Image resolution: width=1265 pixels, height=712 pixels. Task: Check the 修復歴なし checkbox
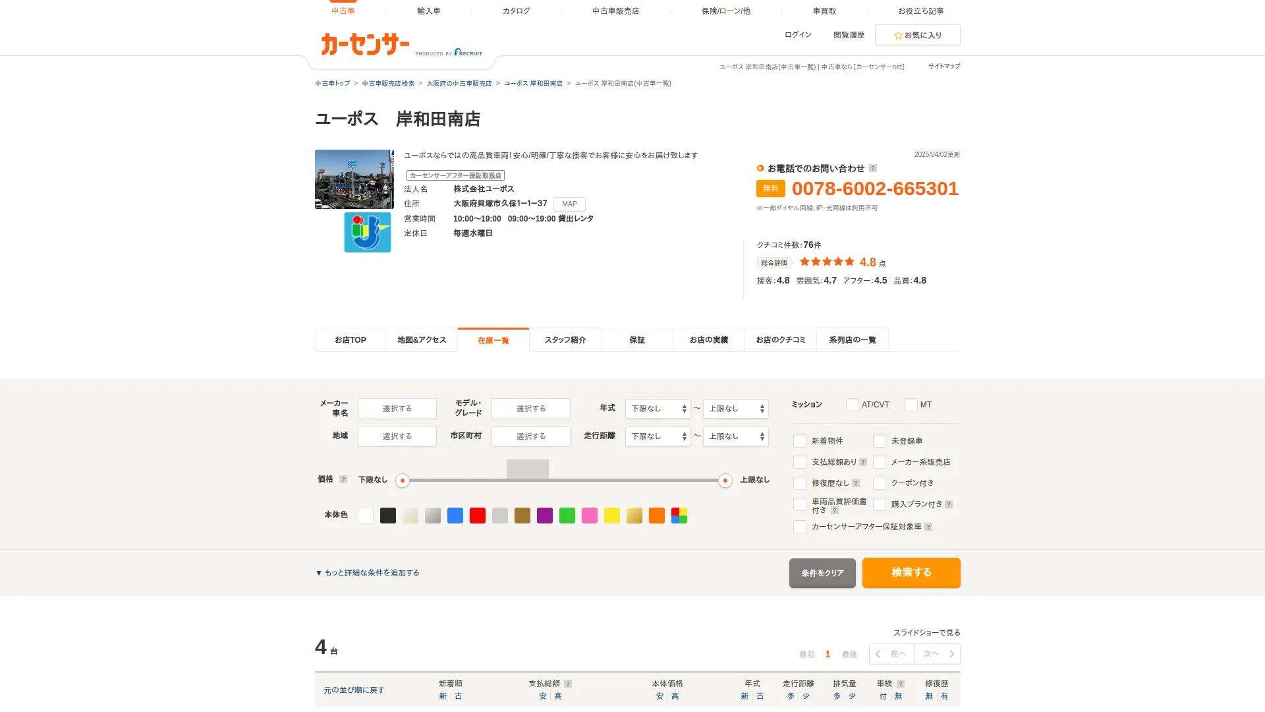click(800, 483)
